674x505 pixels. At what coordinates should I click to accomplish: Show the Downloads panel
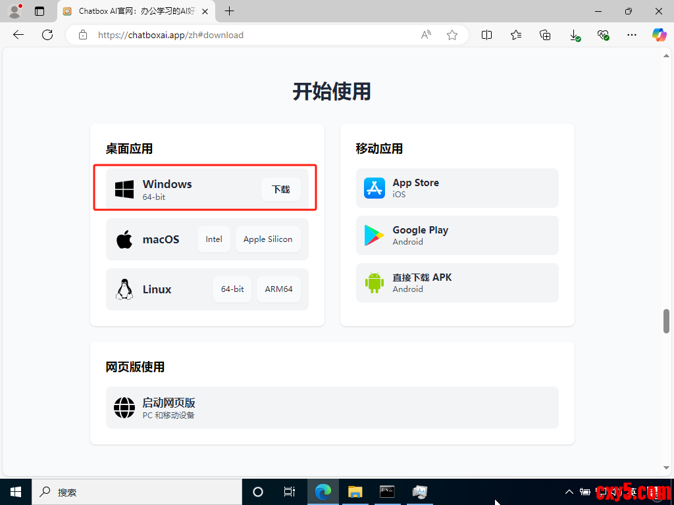(x=575, y=36)
